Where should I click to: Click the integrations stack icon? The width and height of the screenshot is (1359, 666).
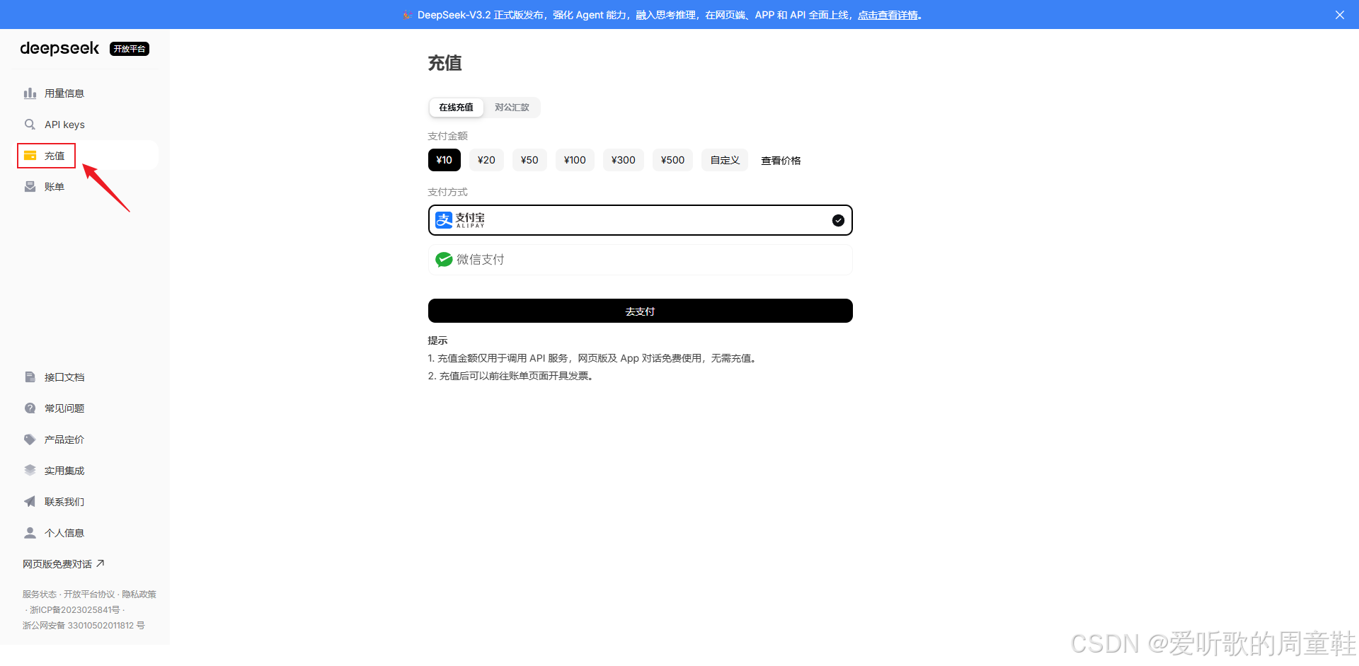click(x=30, y=471)
